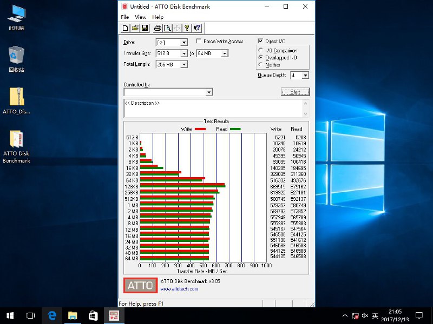Click the About question mark toolbar icon

187,28
